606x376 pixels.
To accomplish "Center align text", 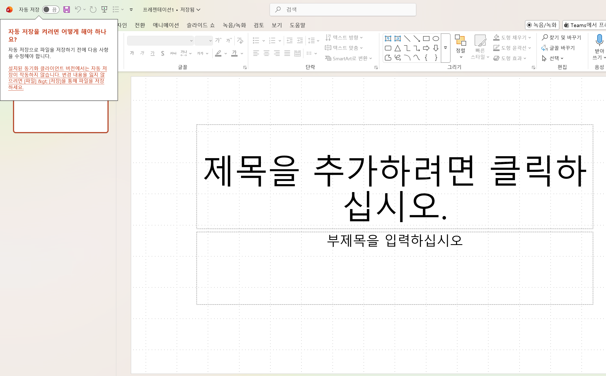I will tap(267, 53).
